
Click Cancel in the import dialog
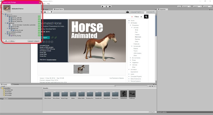point(31,41)
